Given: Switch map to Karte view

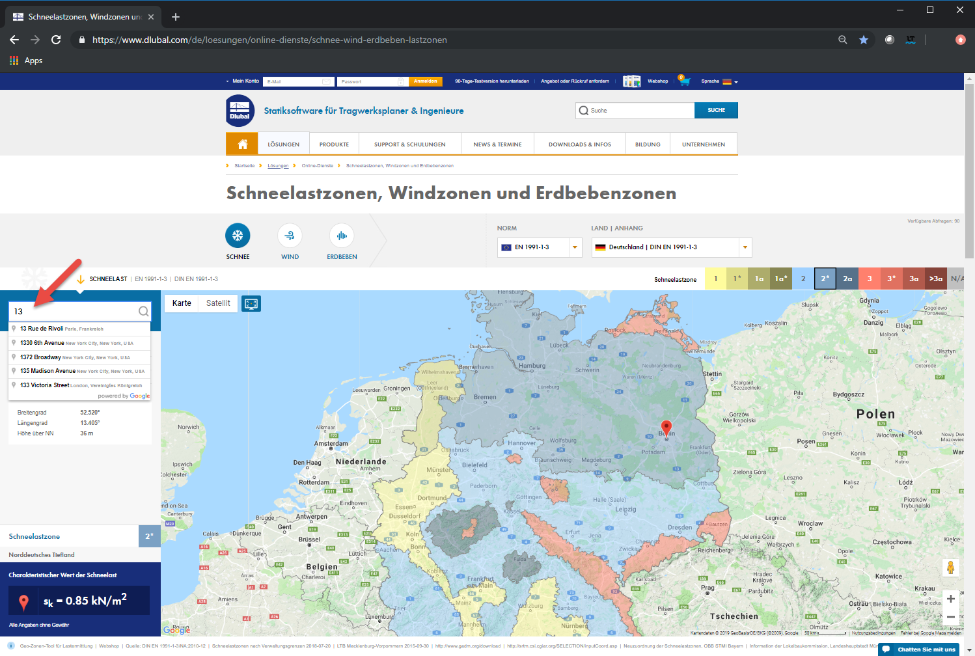Looking at the screenshot, I should [182, 303].
